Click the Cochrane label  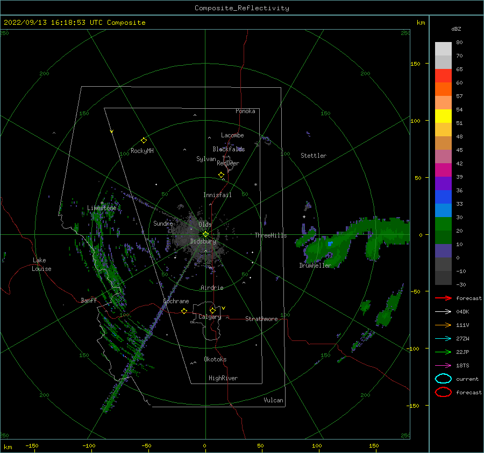click(176, 301)
